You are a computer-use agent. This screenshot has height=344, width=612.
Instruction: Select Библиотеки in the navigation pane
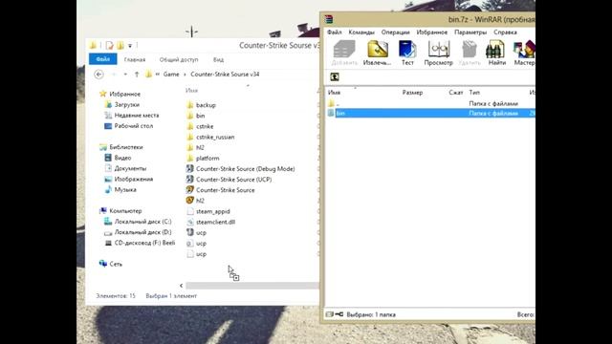(x=121, y=147)
